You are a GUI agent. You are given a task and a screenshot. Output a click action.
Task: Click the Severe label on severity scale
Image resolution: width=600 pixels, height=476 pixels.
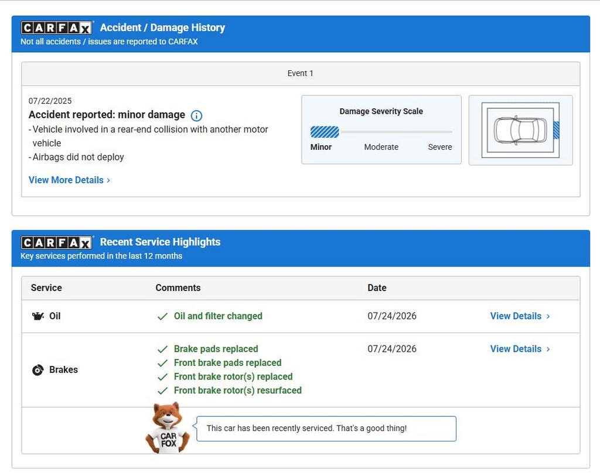point(439,147)
